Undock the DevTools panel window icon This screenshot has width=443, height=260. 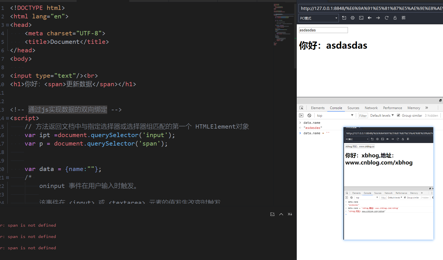[x=440, y=100]
